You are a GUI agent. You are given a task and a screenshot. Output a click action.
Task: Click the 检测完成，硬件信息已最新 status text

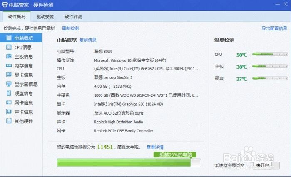pos(29,28)
